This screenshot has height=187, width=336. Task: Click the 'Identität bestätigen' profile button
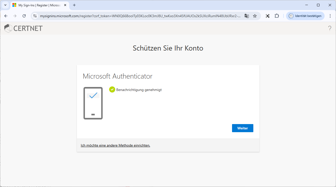click(x=305, y=16)
